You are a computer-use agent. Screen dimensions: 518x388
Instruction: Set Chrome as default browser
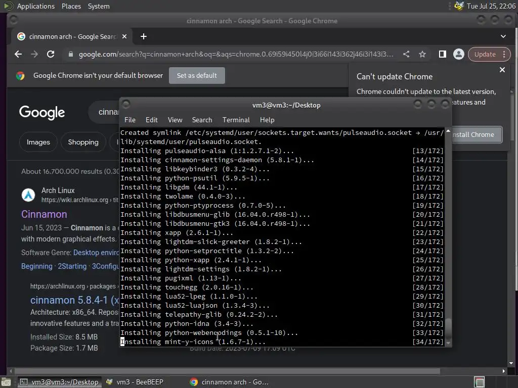pos(197,76)
